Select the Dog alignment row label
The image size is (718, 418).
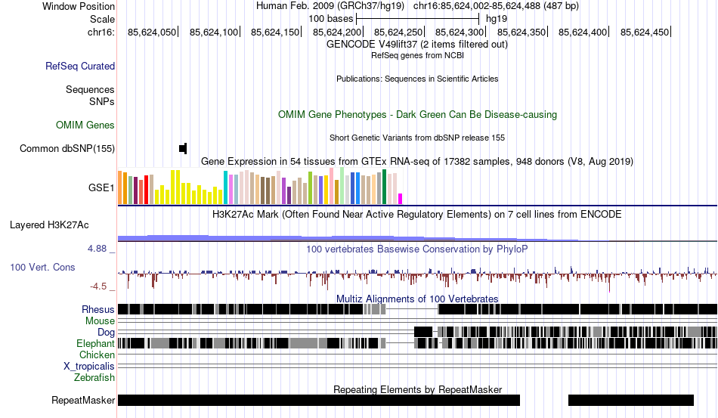107,333
